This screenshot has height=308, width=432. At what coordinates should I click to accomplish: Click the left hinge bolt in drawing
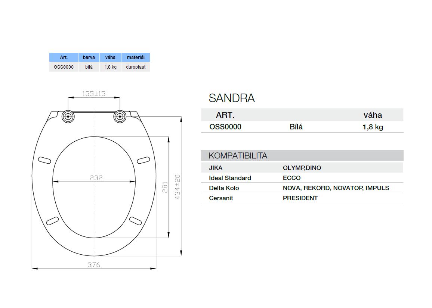[x=68, y=117]
